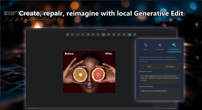Click the 'Positive Prompt' label
Screen dimensions: 202x110
click(146, 71)
